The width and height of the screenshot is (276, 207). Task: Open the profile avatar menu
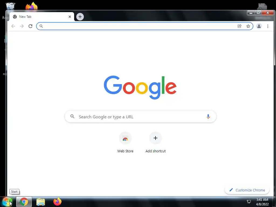coord(259,26)
